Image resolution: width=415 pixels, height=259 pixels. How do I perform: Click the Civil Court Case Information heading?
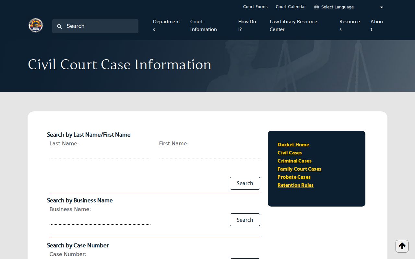coord(120,65)
